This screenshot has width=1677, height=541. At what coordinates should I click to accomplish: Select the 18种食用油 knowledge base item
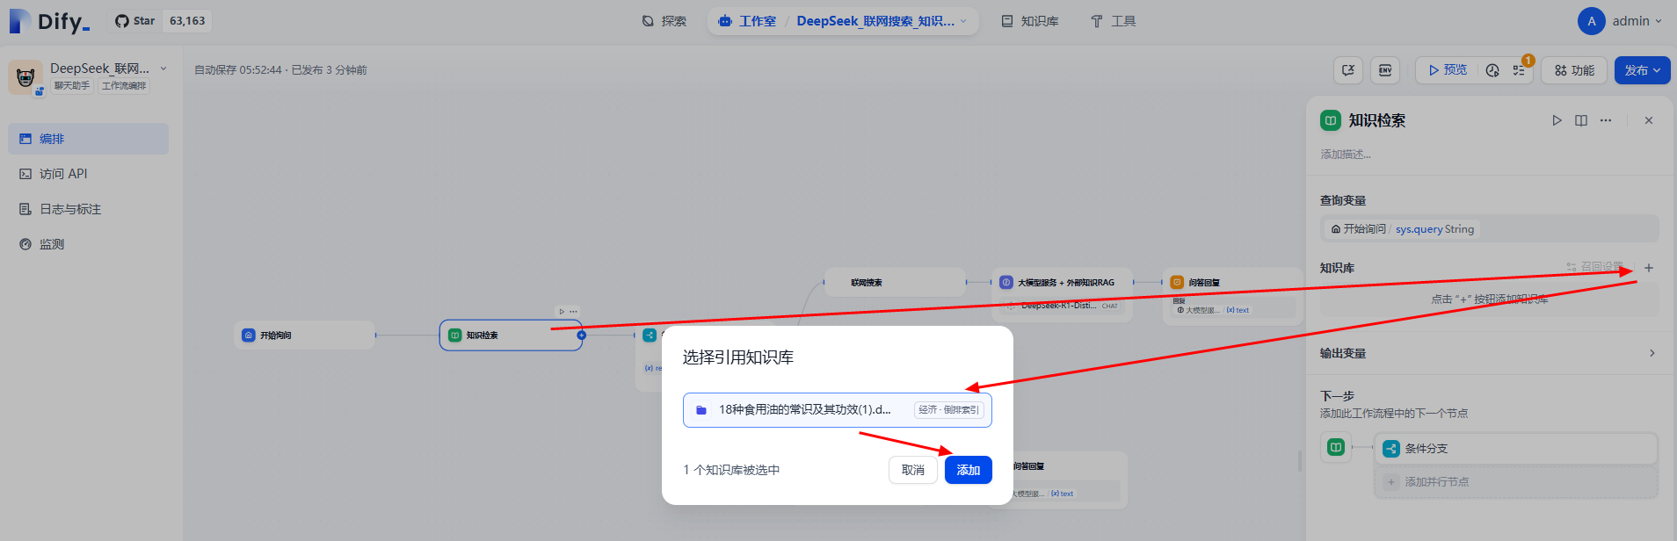(838, 410)
